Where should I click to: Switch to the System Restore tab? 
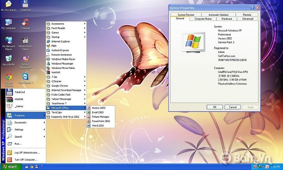pyautogui.click(x=186, y=15)
